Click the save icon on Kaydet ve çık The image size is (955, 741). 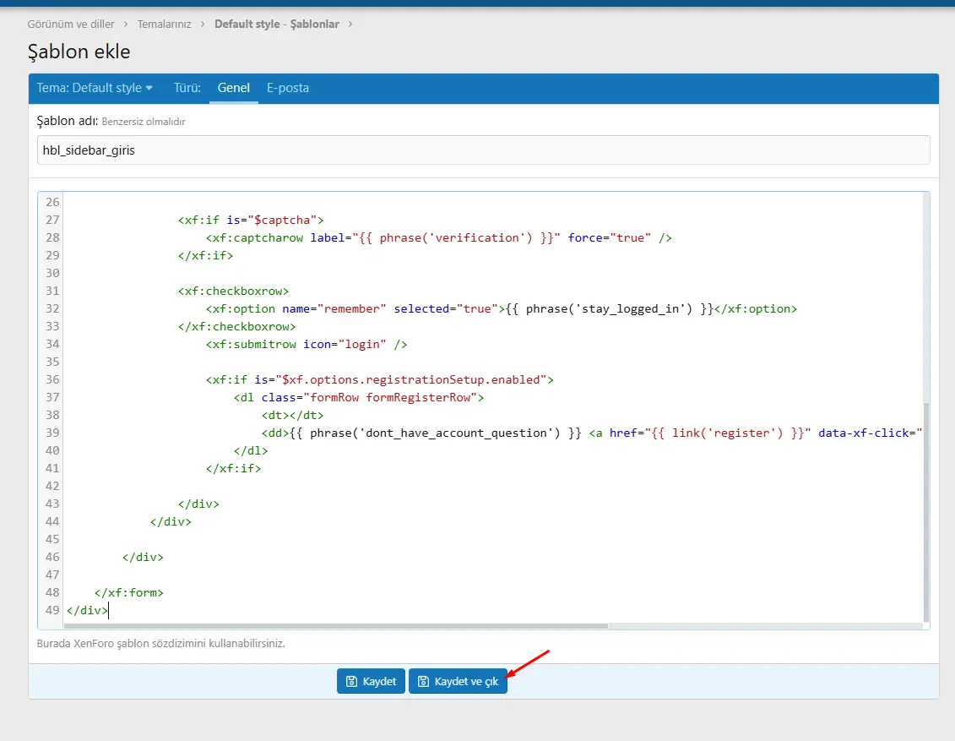pyautogui.click(x=423, y=681)
